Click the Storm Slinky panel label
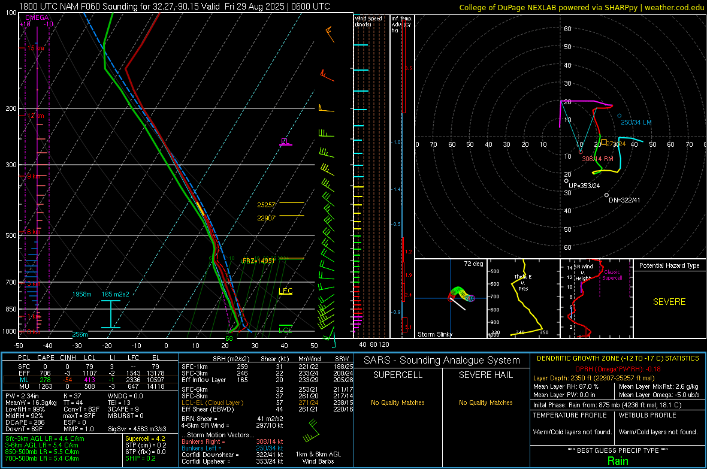 coord(435,334)
